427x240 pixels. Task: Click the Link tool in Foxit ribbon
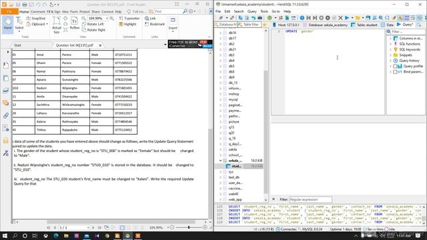pyautogui.click(x=150, y=18)
